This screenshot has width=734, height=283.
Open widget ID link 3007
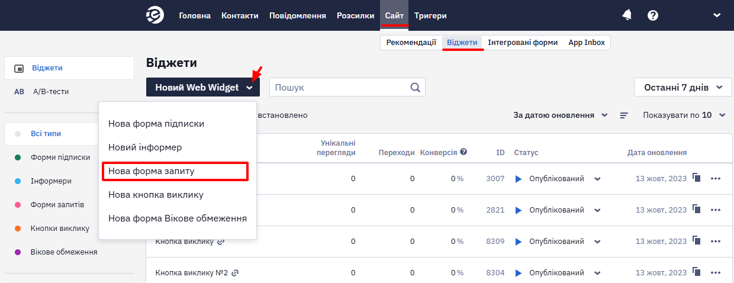495,179
